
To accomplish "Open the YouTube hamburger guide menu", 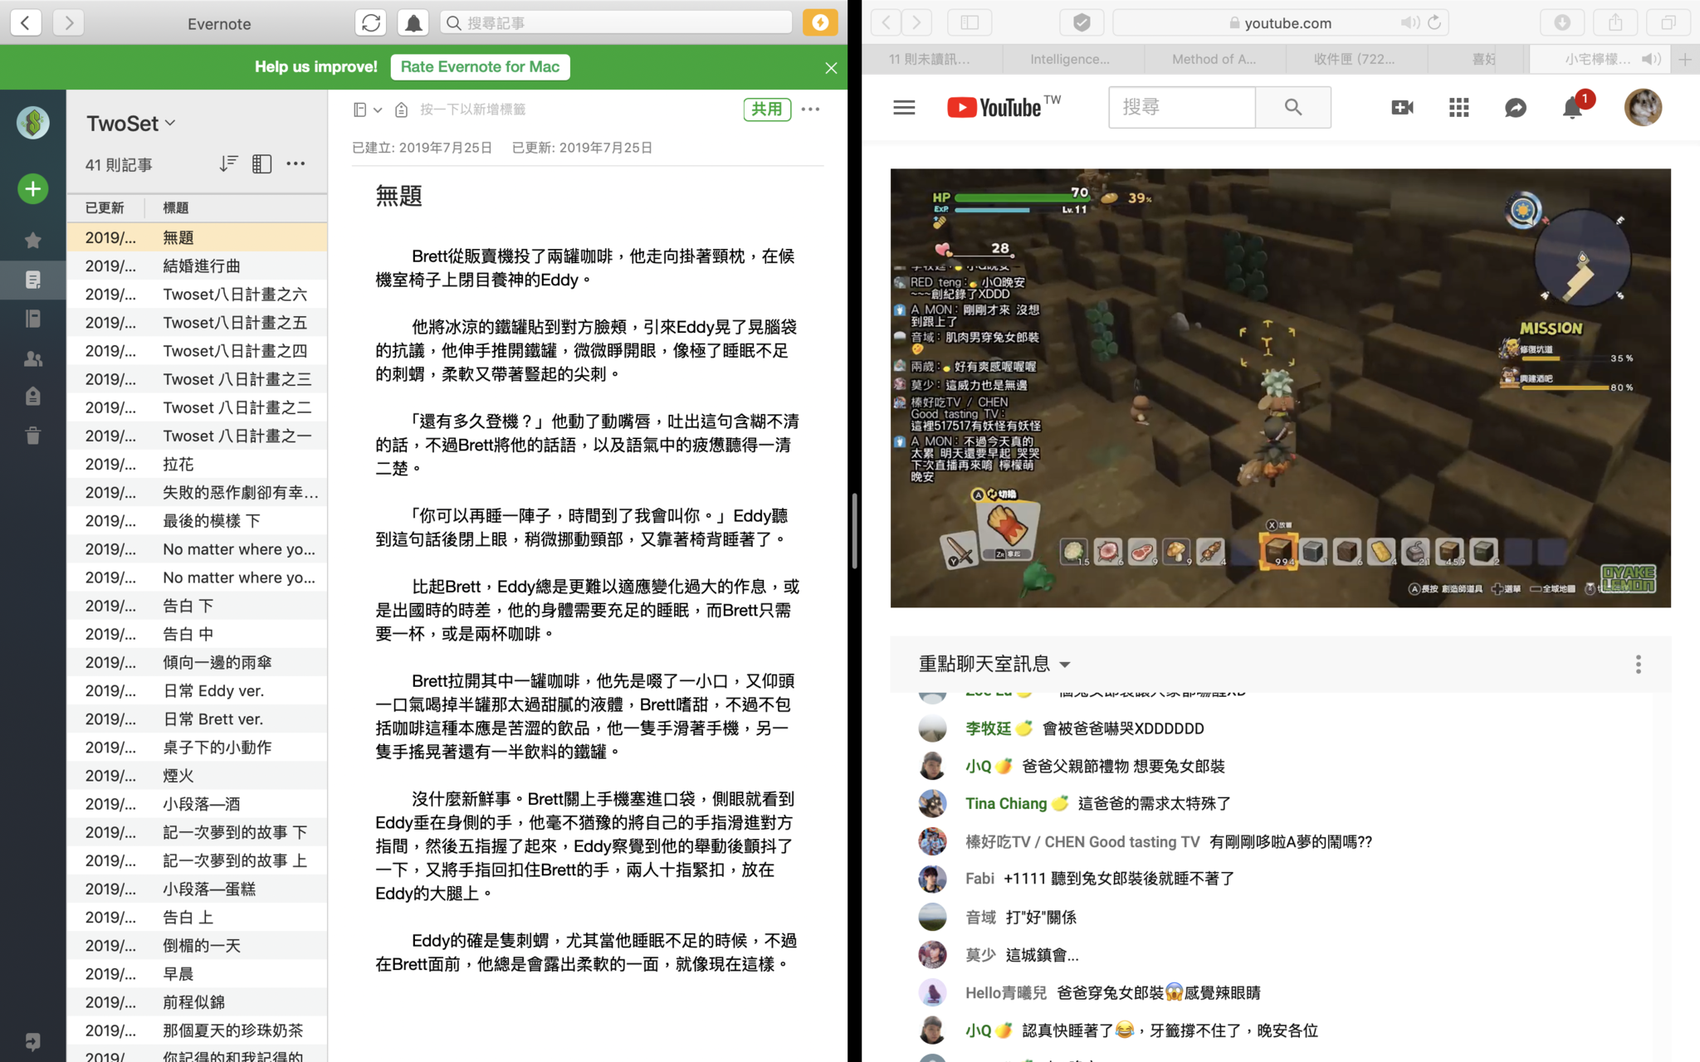I will pos(904,107).
